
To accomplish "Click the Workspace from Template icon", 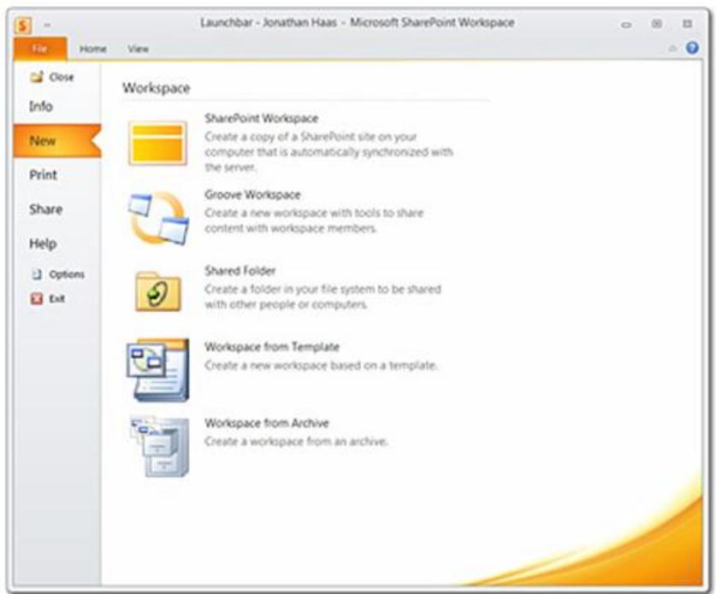I will coord(157,370).
